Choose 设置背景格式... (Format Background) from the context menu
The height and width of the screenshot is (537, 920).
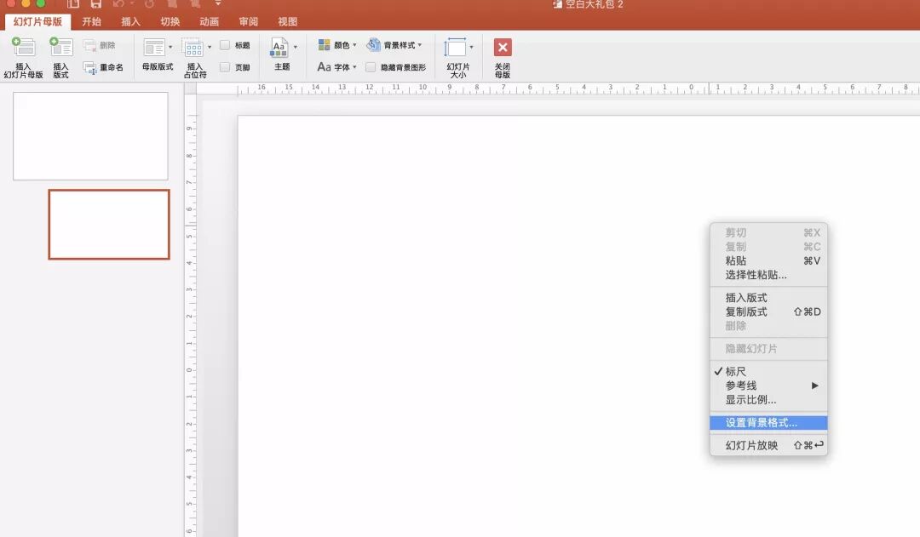pos(768,423)
